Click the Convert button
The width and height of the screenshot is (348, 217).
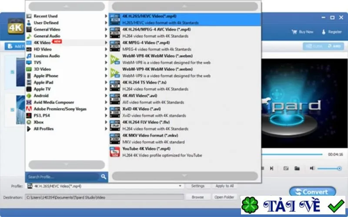pos(312,191)
